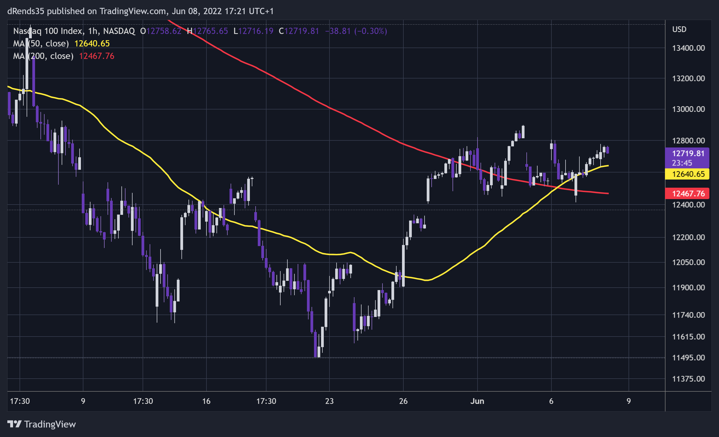Click the time axis label 26

(x=403, y=401)
